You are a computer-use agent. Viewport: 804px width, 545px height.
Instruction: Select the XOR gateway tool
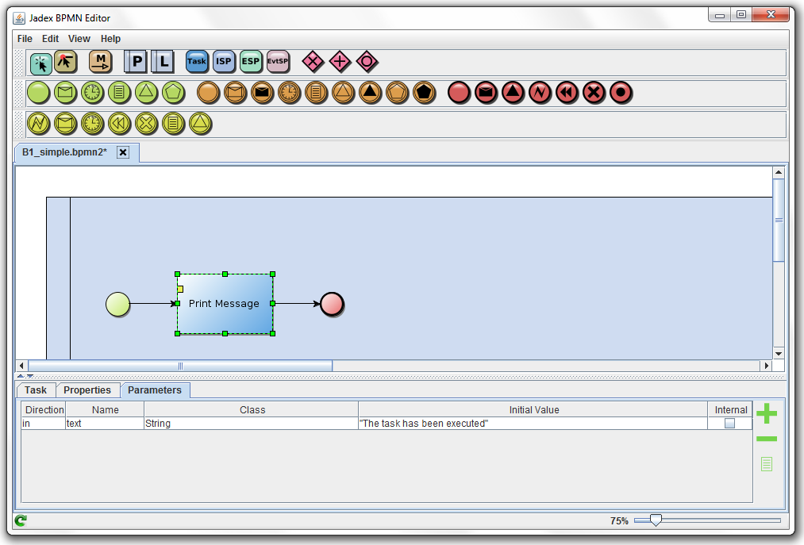click(x=313, y=61)
